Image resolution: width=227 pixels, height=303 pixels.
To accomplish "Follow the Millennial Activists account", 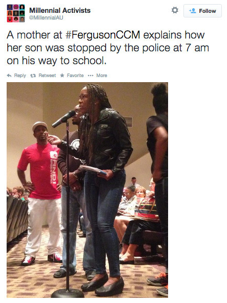I will pyautogui.click(x=202, y=11).
